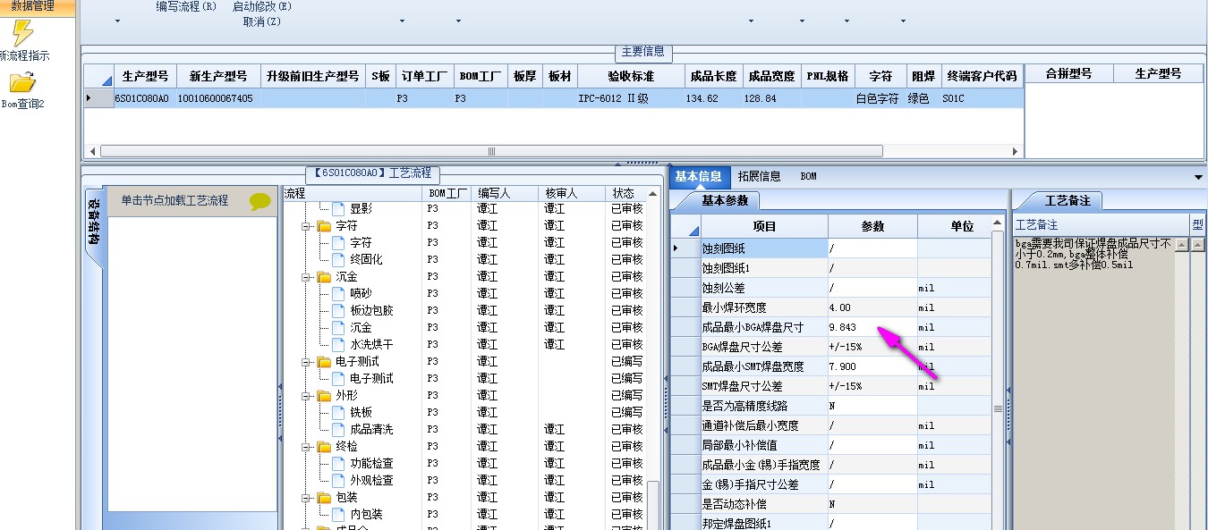Click the 验收标准 column header
1208x530 pixels.
click(x=631, y=76)
